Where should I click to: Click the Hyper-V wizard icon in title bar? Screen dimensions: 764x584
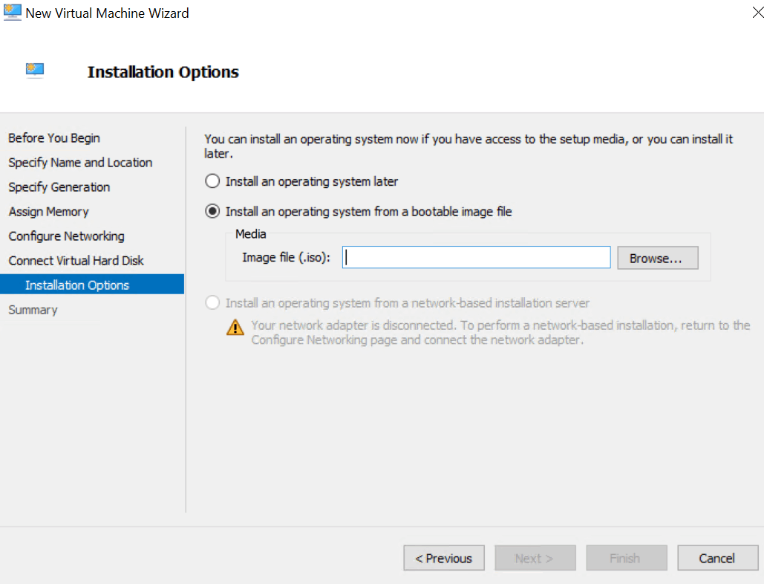click(x=12, y=12)
